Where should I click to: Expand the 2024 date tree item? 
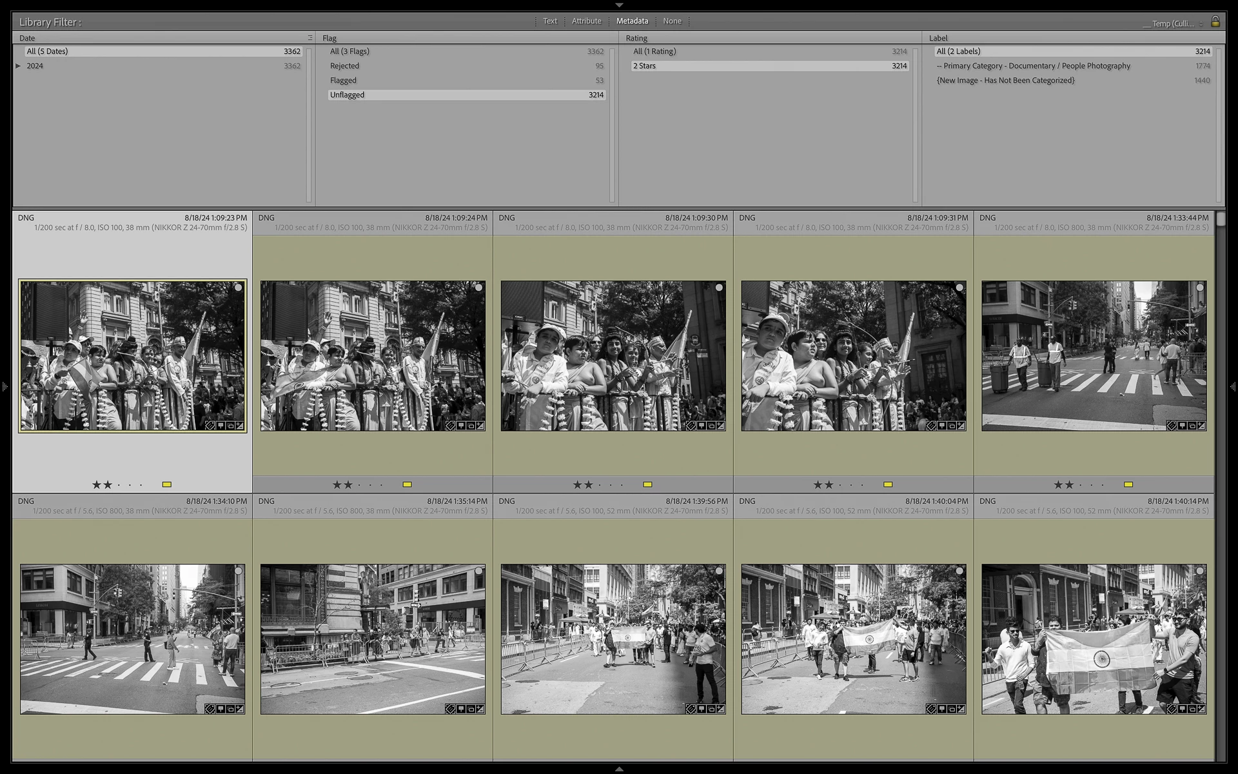[x=18, y=66]
